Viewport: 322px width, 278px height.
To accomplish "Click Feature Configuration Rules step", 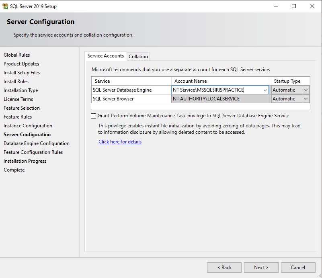I will coord(33,152).
